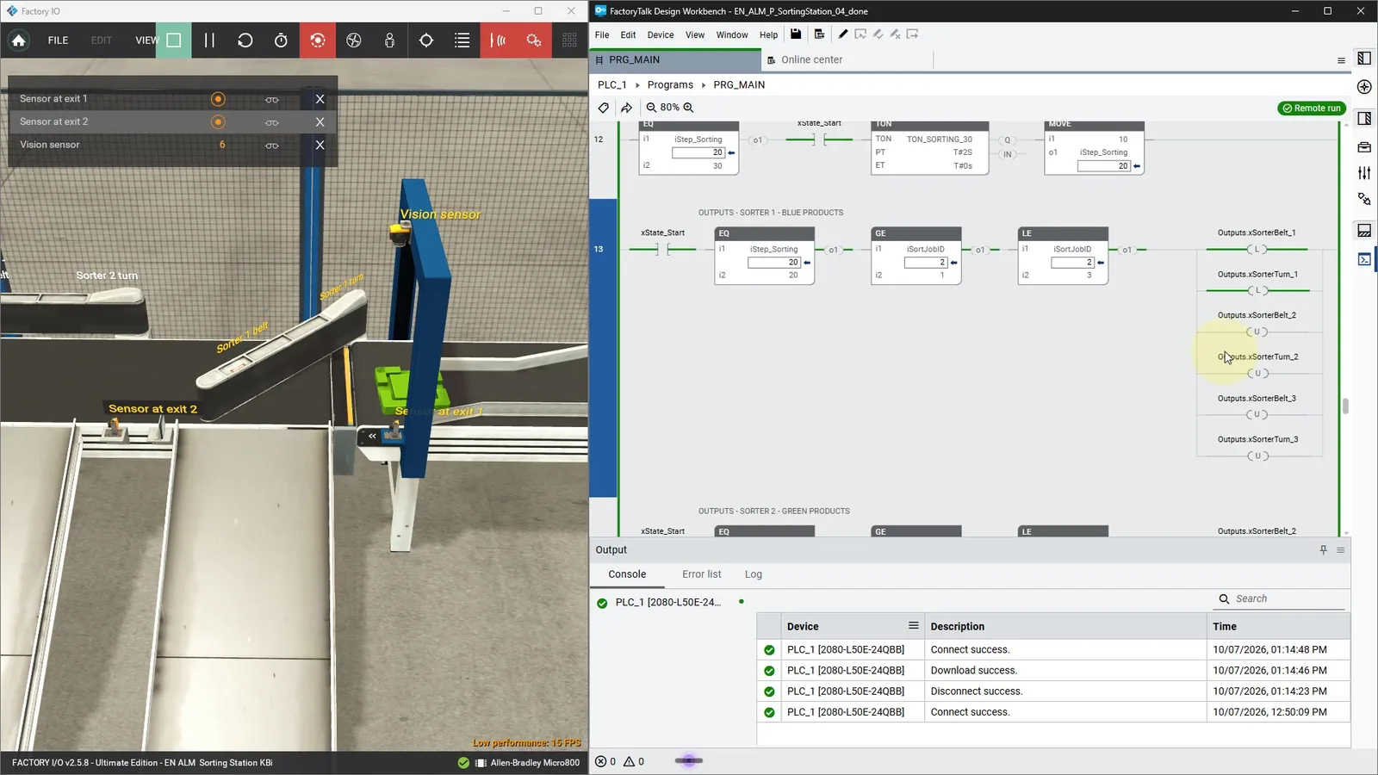Viewport: 1378px width, 775px height.
Task: Go to the Factory IO home button
Action: [x=19, y=40]
